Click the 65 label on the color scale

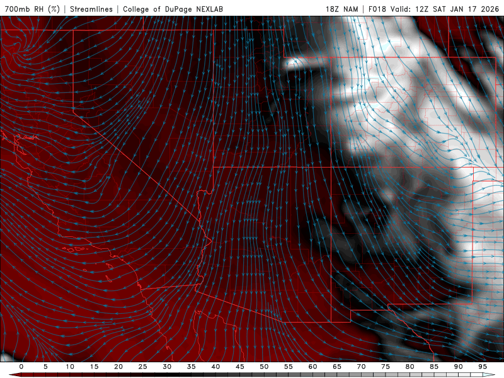[x=337, y=367]
